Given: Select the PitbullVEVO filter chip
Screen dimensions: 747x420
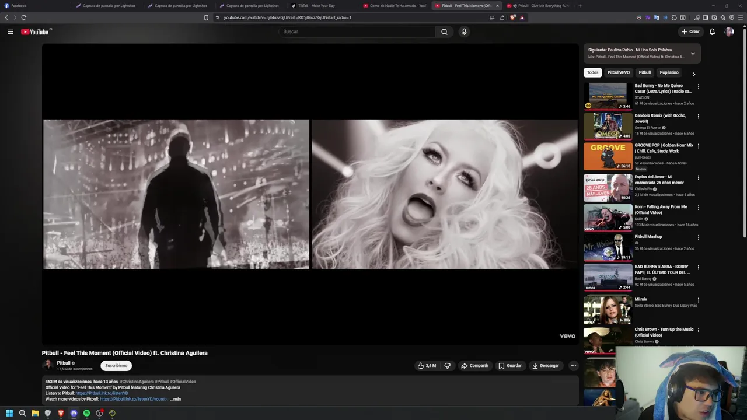Looking at the screenshot, I should (x=619, y=72).
